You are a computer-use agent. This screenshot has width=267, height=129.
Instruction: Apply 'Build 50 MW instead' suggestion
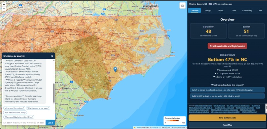tap(227, 96)
